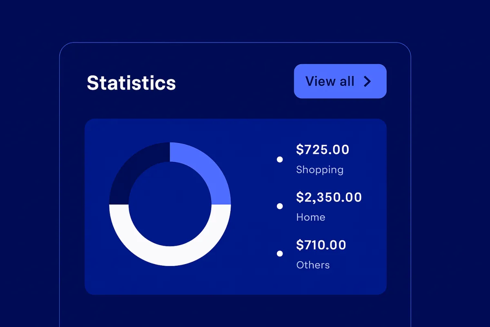Click the center of the donut chart
Viewport: 490px width, 327px height.
tap(170, 204)
